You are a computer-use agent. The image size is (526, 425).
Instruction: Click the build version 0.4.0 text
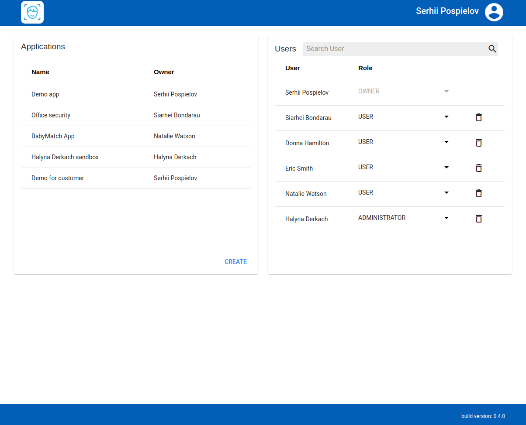pos(483,416)
